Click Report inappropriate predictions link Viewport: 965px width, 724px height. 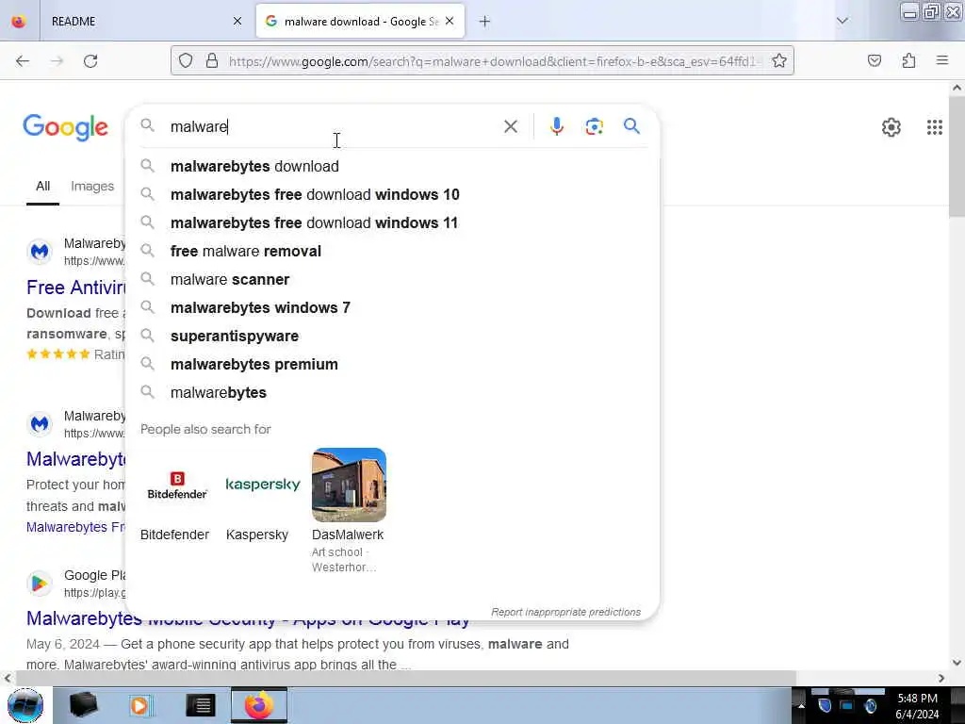pyautogui.click(x=565, y=612)
